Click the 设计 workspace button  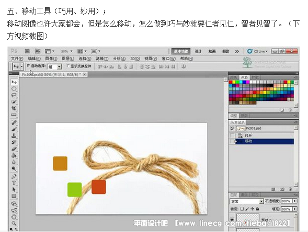pyautogui.click(x=198, y=51)
